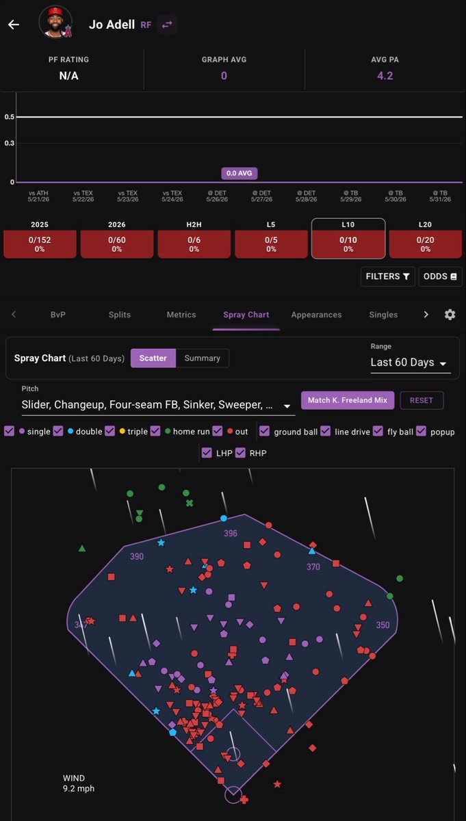Screen dimensions: 466x821
Task: Toggle the ground ball checkbox
Action: (264, 431)
